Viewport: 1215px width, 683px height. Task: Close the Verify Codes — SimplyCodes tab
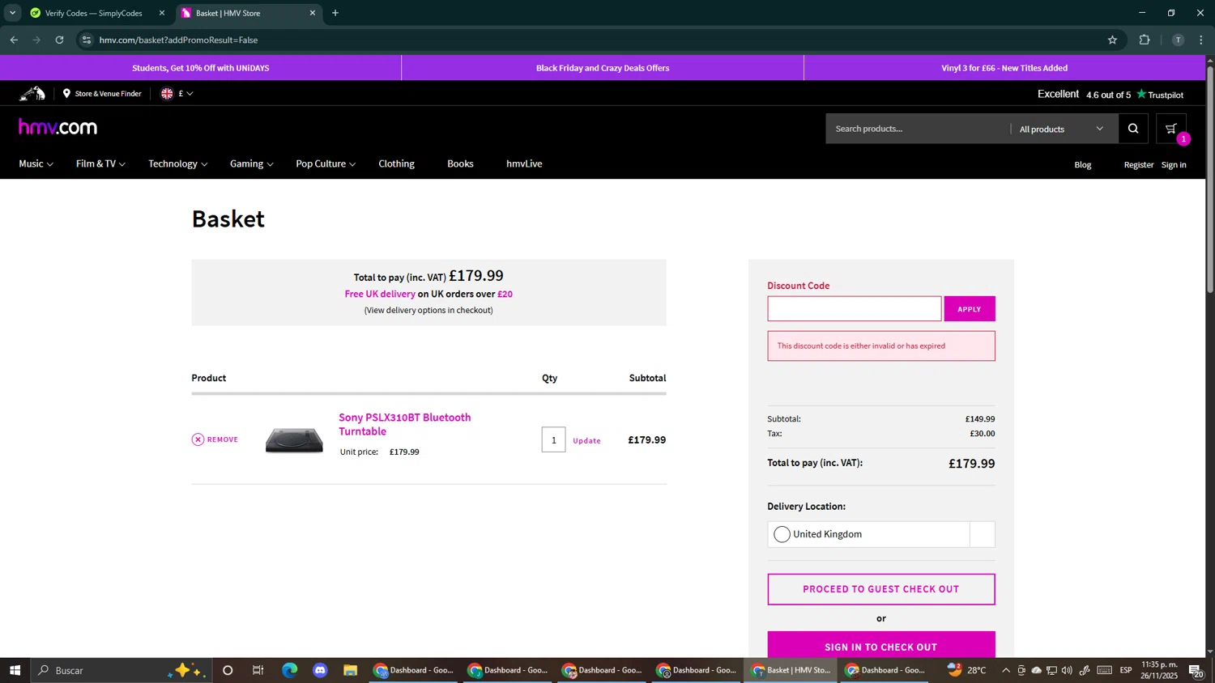pos(161,13)
